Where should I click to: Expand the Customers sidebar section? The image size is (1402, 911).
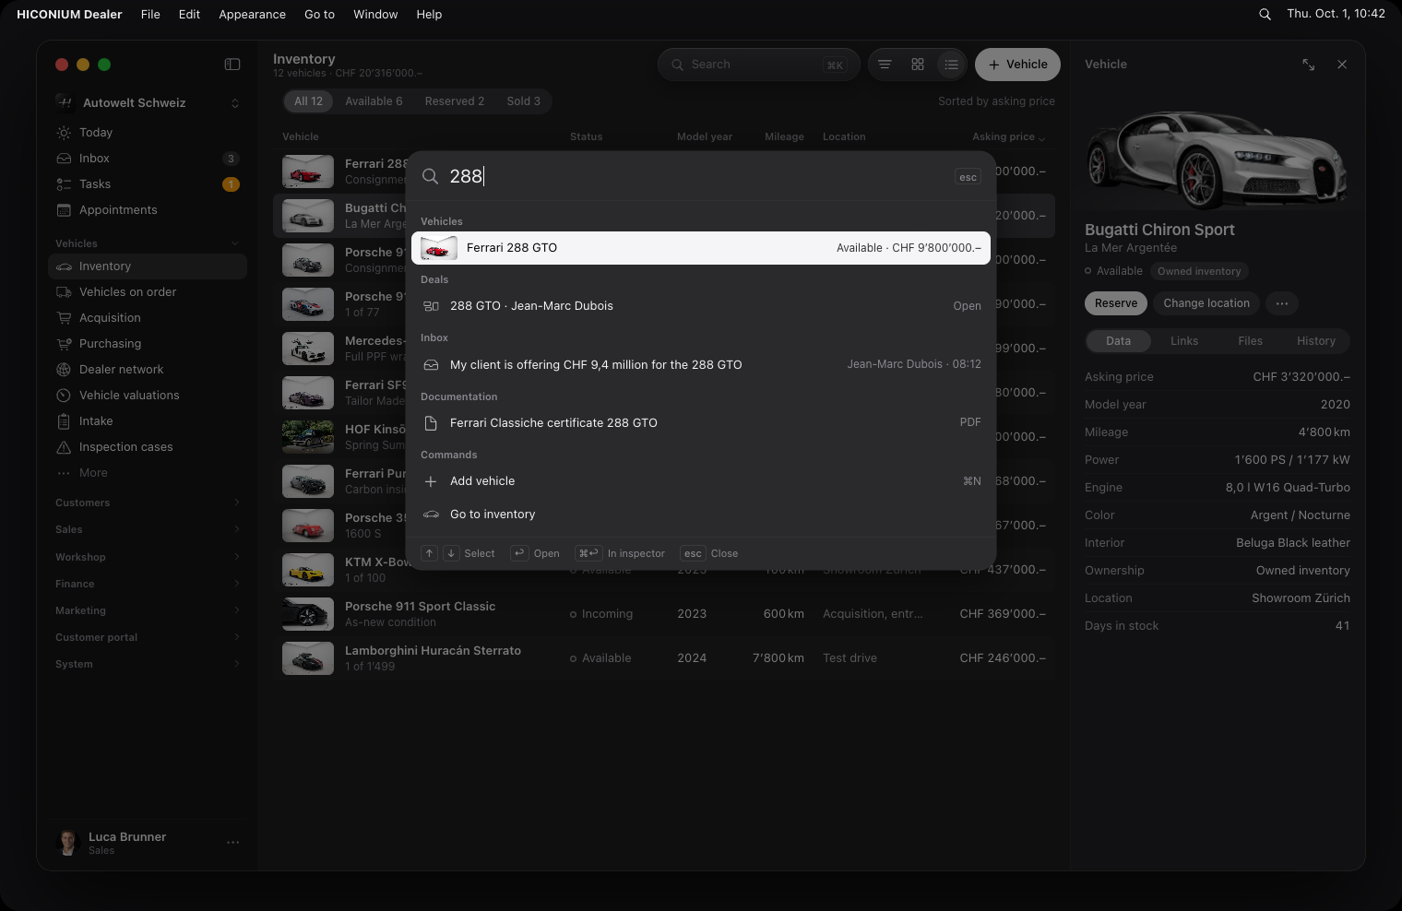tap(148, 503)
